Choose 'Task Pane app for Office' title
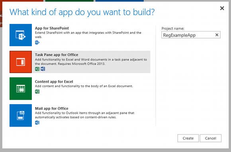The width and height of the screenshot is (231, 152). [57, 55]
